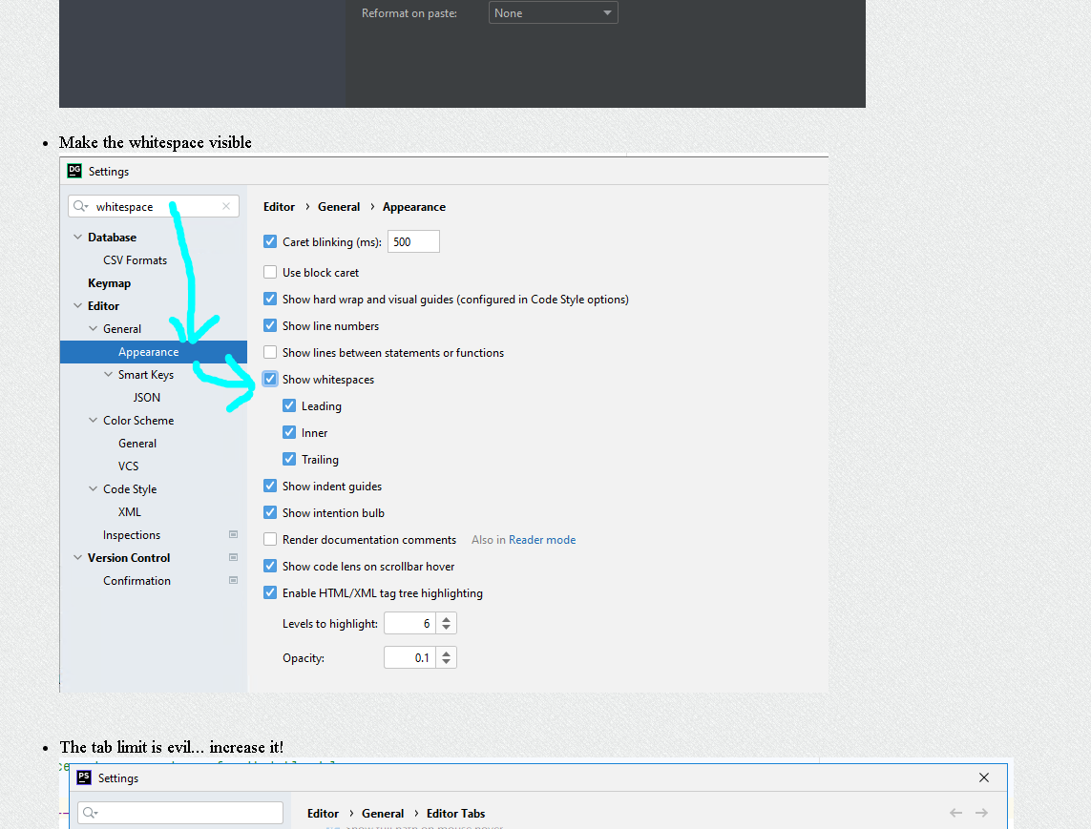Click the Levels to highlight field
Image resolution: width=1091 pixels, height=829 pixels.
[409, 623]
